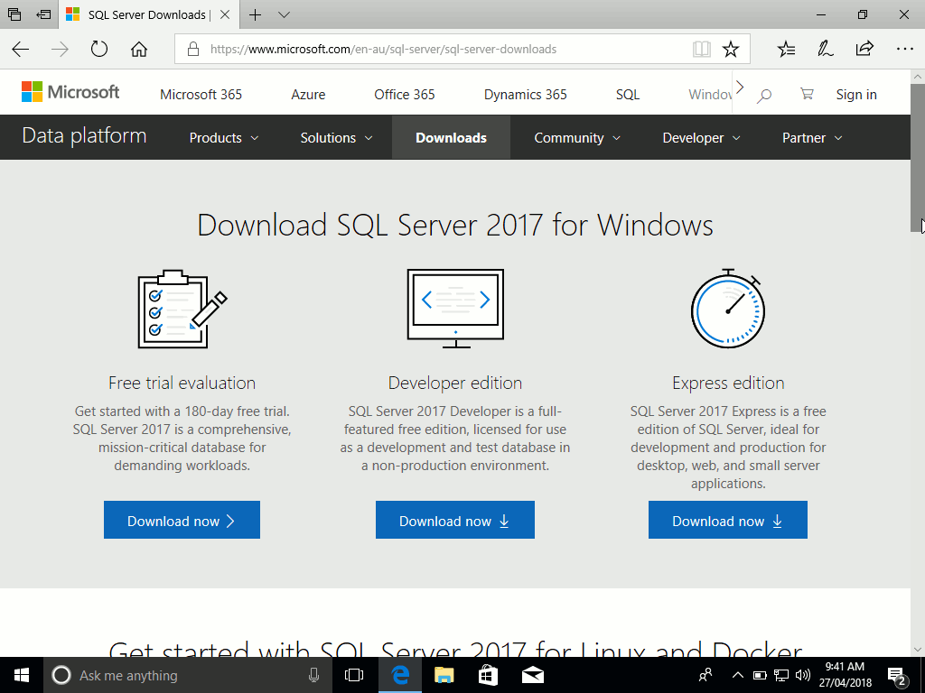Click the Express edition stopwatch icon

(728, 309)
